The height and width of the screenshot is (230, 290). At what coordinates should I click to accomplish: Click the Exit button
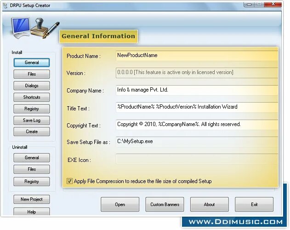pyautogui.click(x=254, y=204)
